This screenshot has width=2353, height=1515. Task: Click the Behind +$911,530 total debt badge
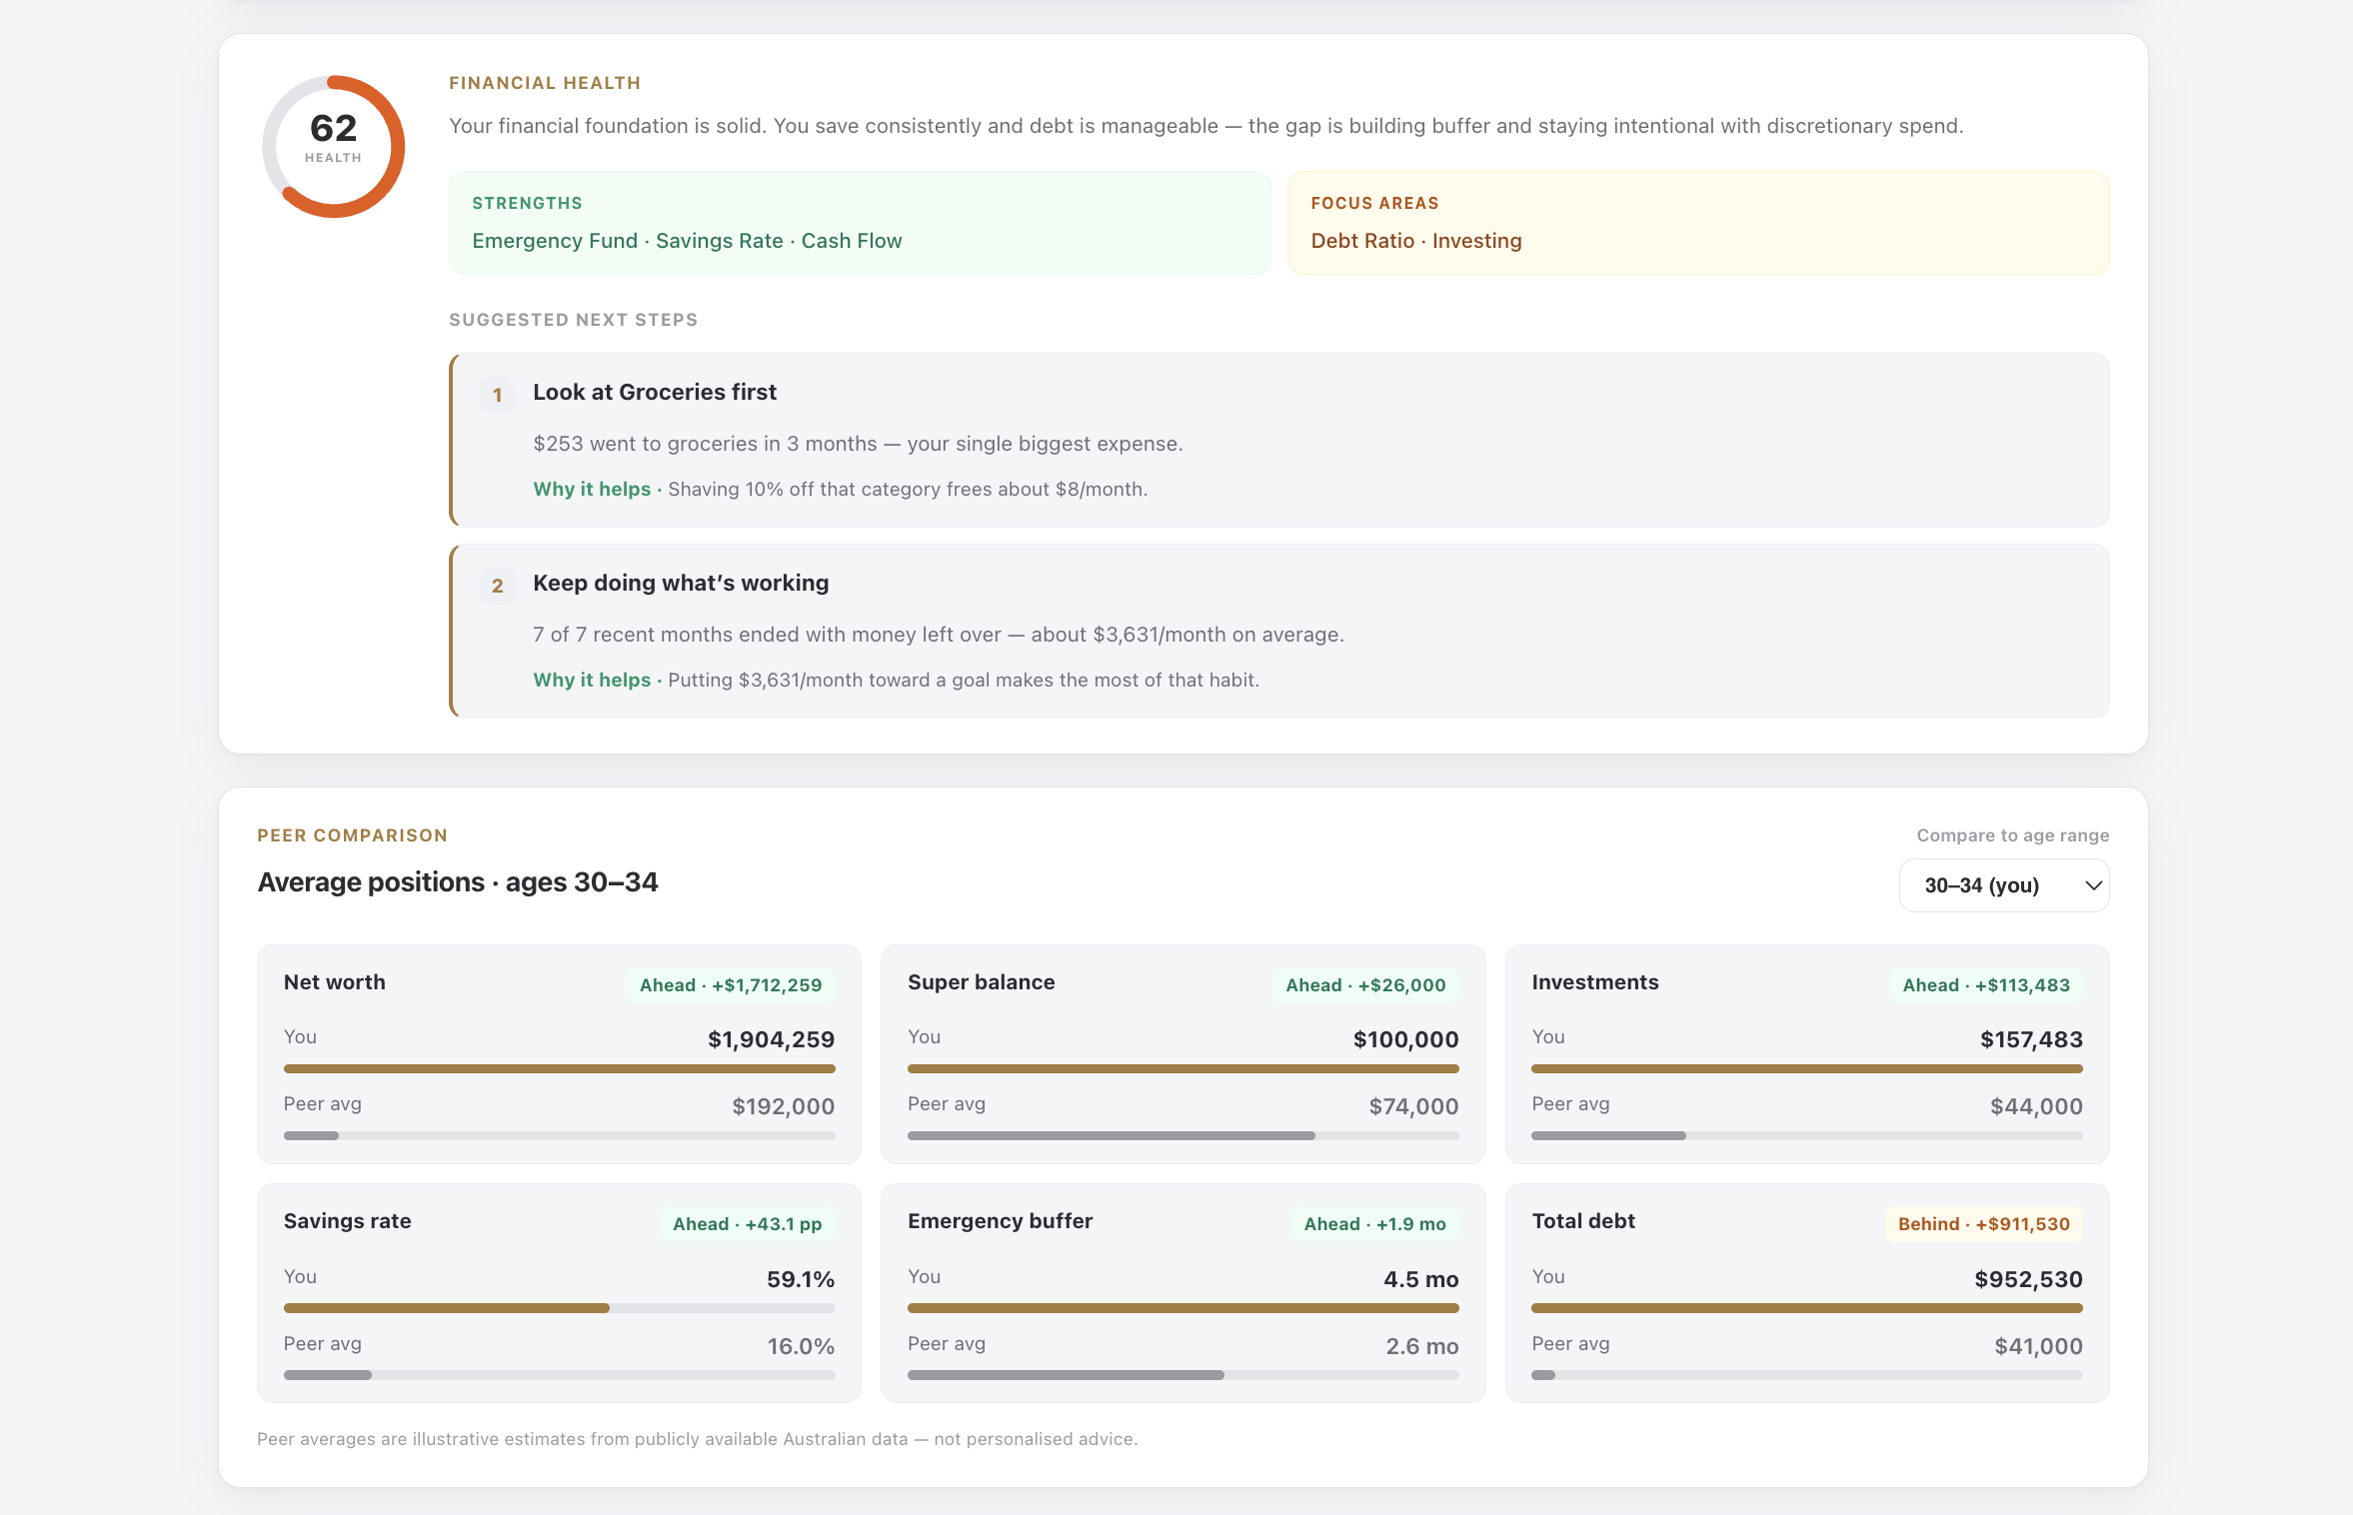click(x=1984, y=1224)
